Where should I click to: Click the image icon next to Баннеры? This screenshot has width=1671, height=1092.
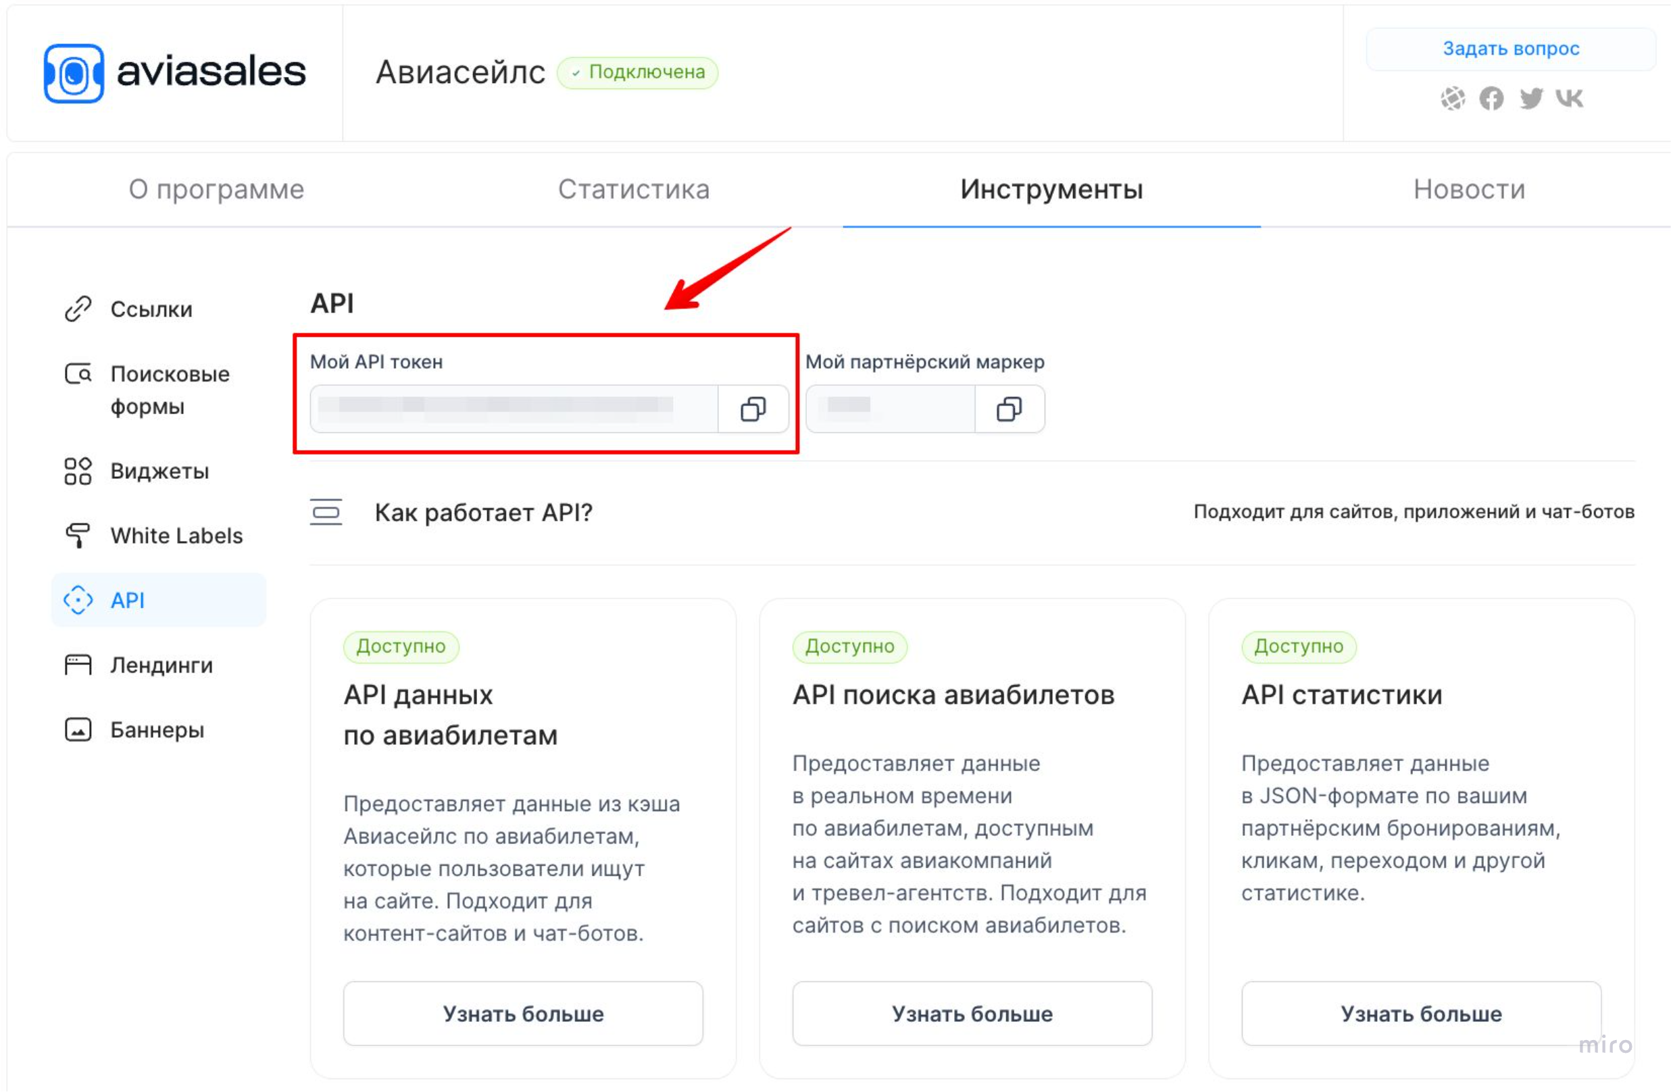pyautogui.click(x=78, y=730)
